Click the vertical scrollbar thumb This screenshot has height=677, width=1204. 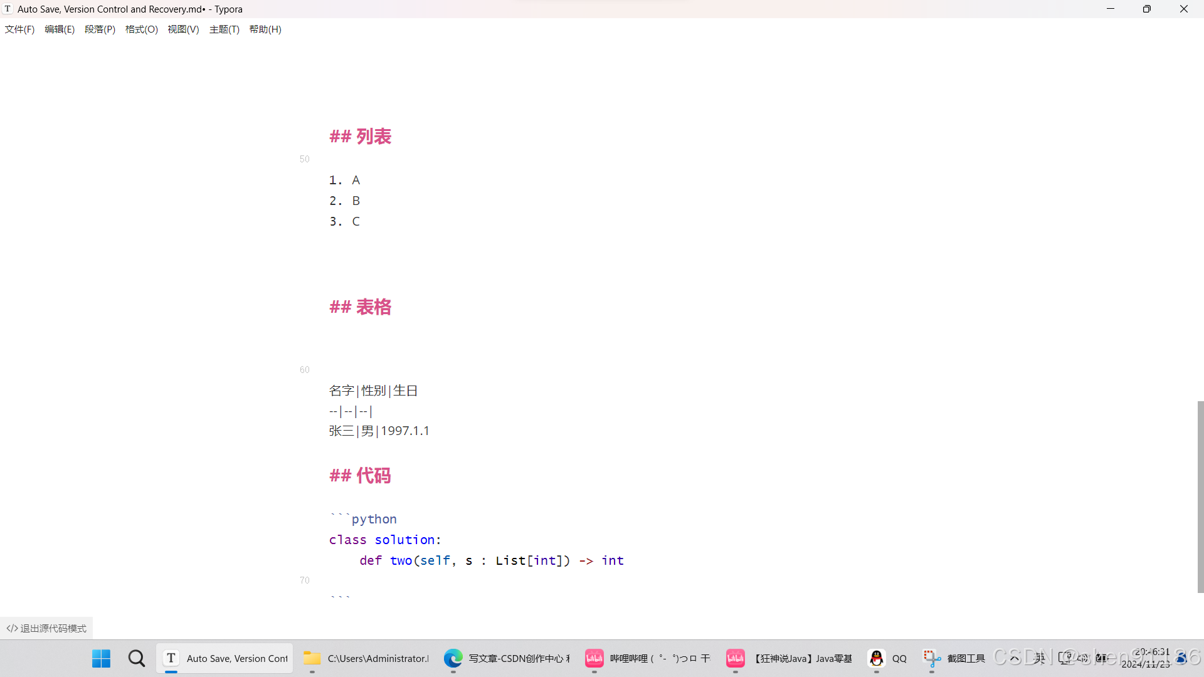coord(1200,496)
